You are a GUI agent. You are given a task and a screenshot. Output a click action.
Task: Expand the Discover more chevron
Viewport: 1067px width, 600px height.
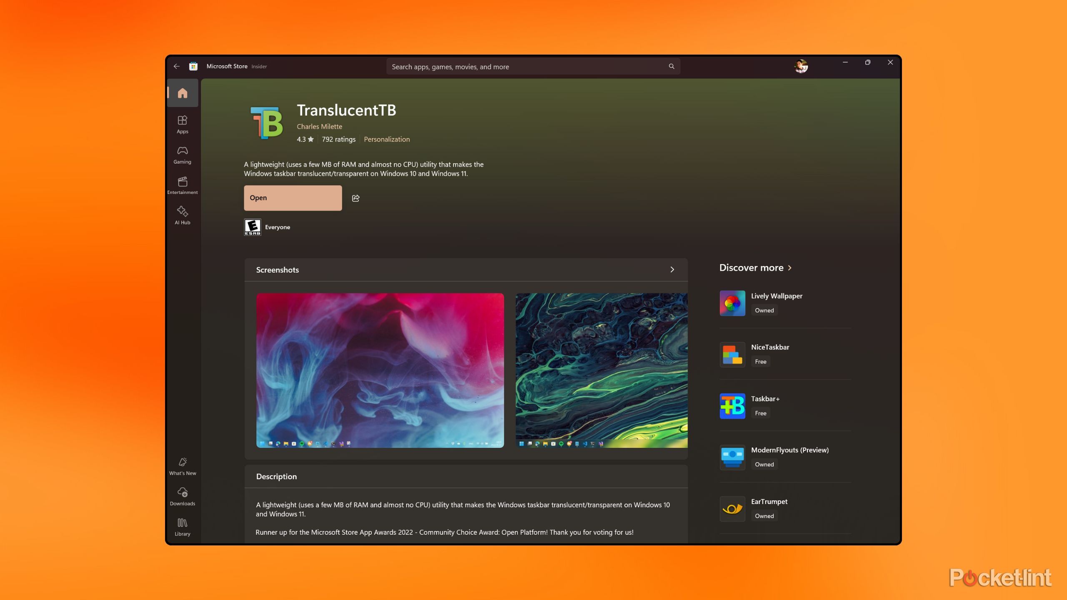click(x=790, y=268)
